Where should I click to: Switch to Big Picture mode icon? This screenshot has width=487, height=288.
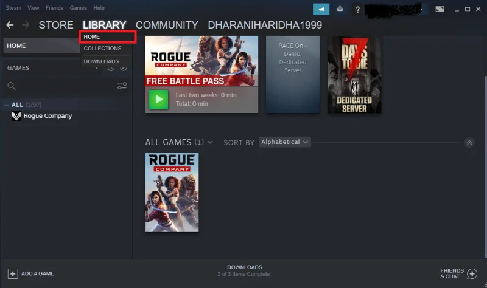click(x=440, y=9)
